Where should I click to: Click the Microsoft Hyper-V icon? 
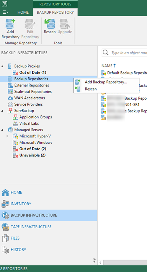[16, 136]
